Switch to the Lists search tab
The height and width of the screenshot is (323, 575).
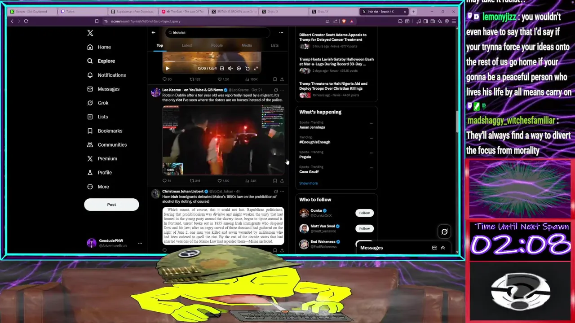click(x=274, y=45)
